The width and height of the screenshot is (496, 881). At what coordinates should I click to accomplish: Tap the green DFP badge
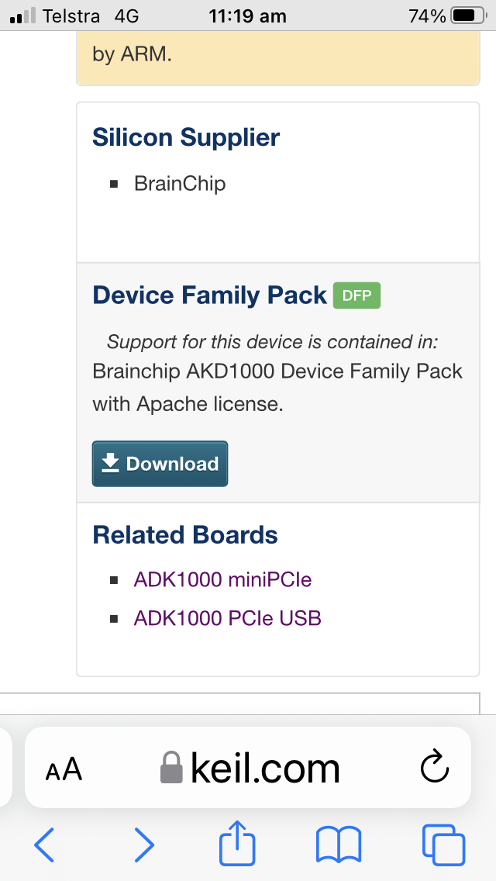click(x=356, y=295)
